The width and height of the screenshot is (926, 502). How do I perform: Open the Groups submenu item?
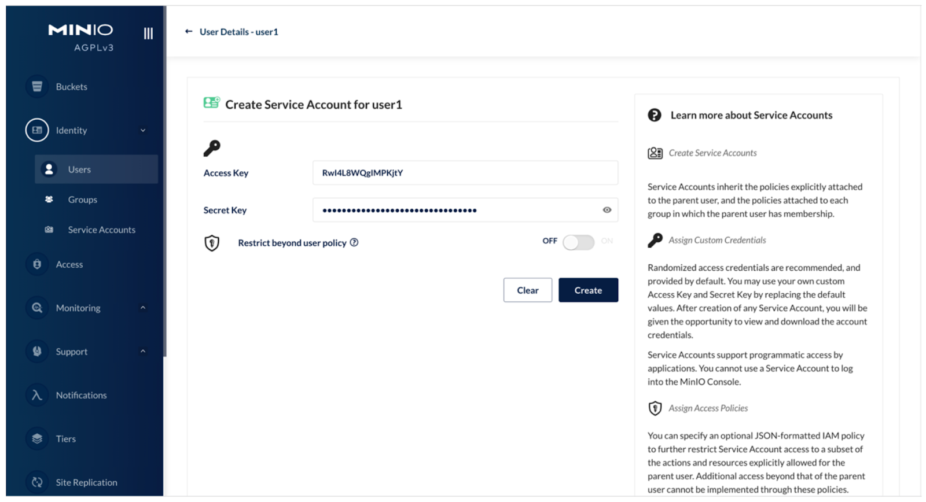(x=82, y=200)
